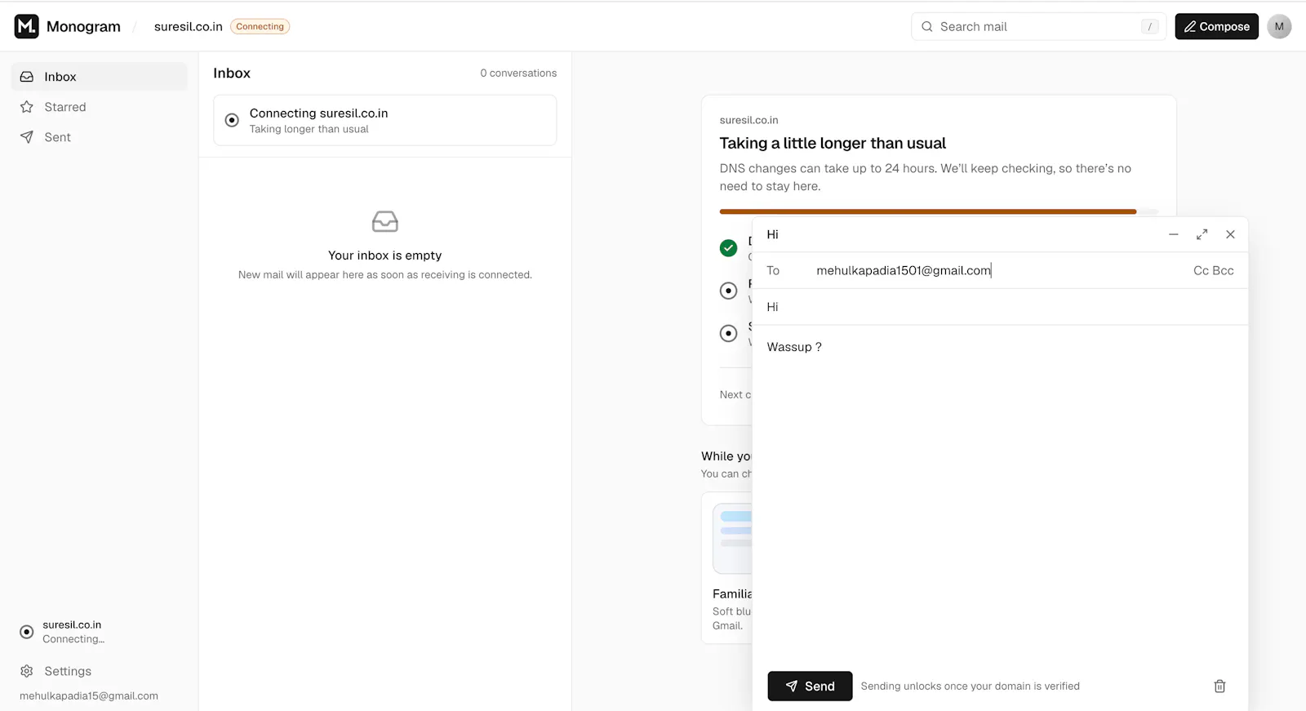
Task: Click the 0 conversations count
Action: pos(518,73)
